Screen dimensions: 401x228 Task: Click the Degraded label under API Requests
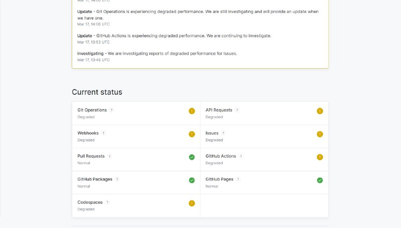point(214,117)
